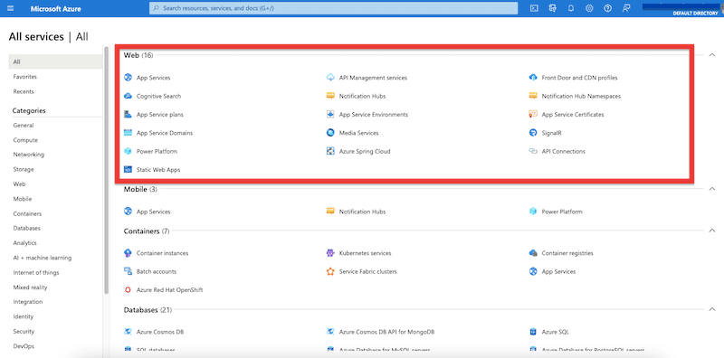
Task: Click the Kubernetes services icon
Action: point(330,253)
